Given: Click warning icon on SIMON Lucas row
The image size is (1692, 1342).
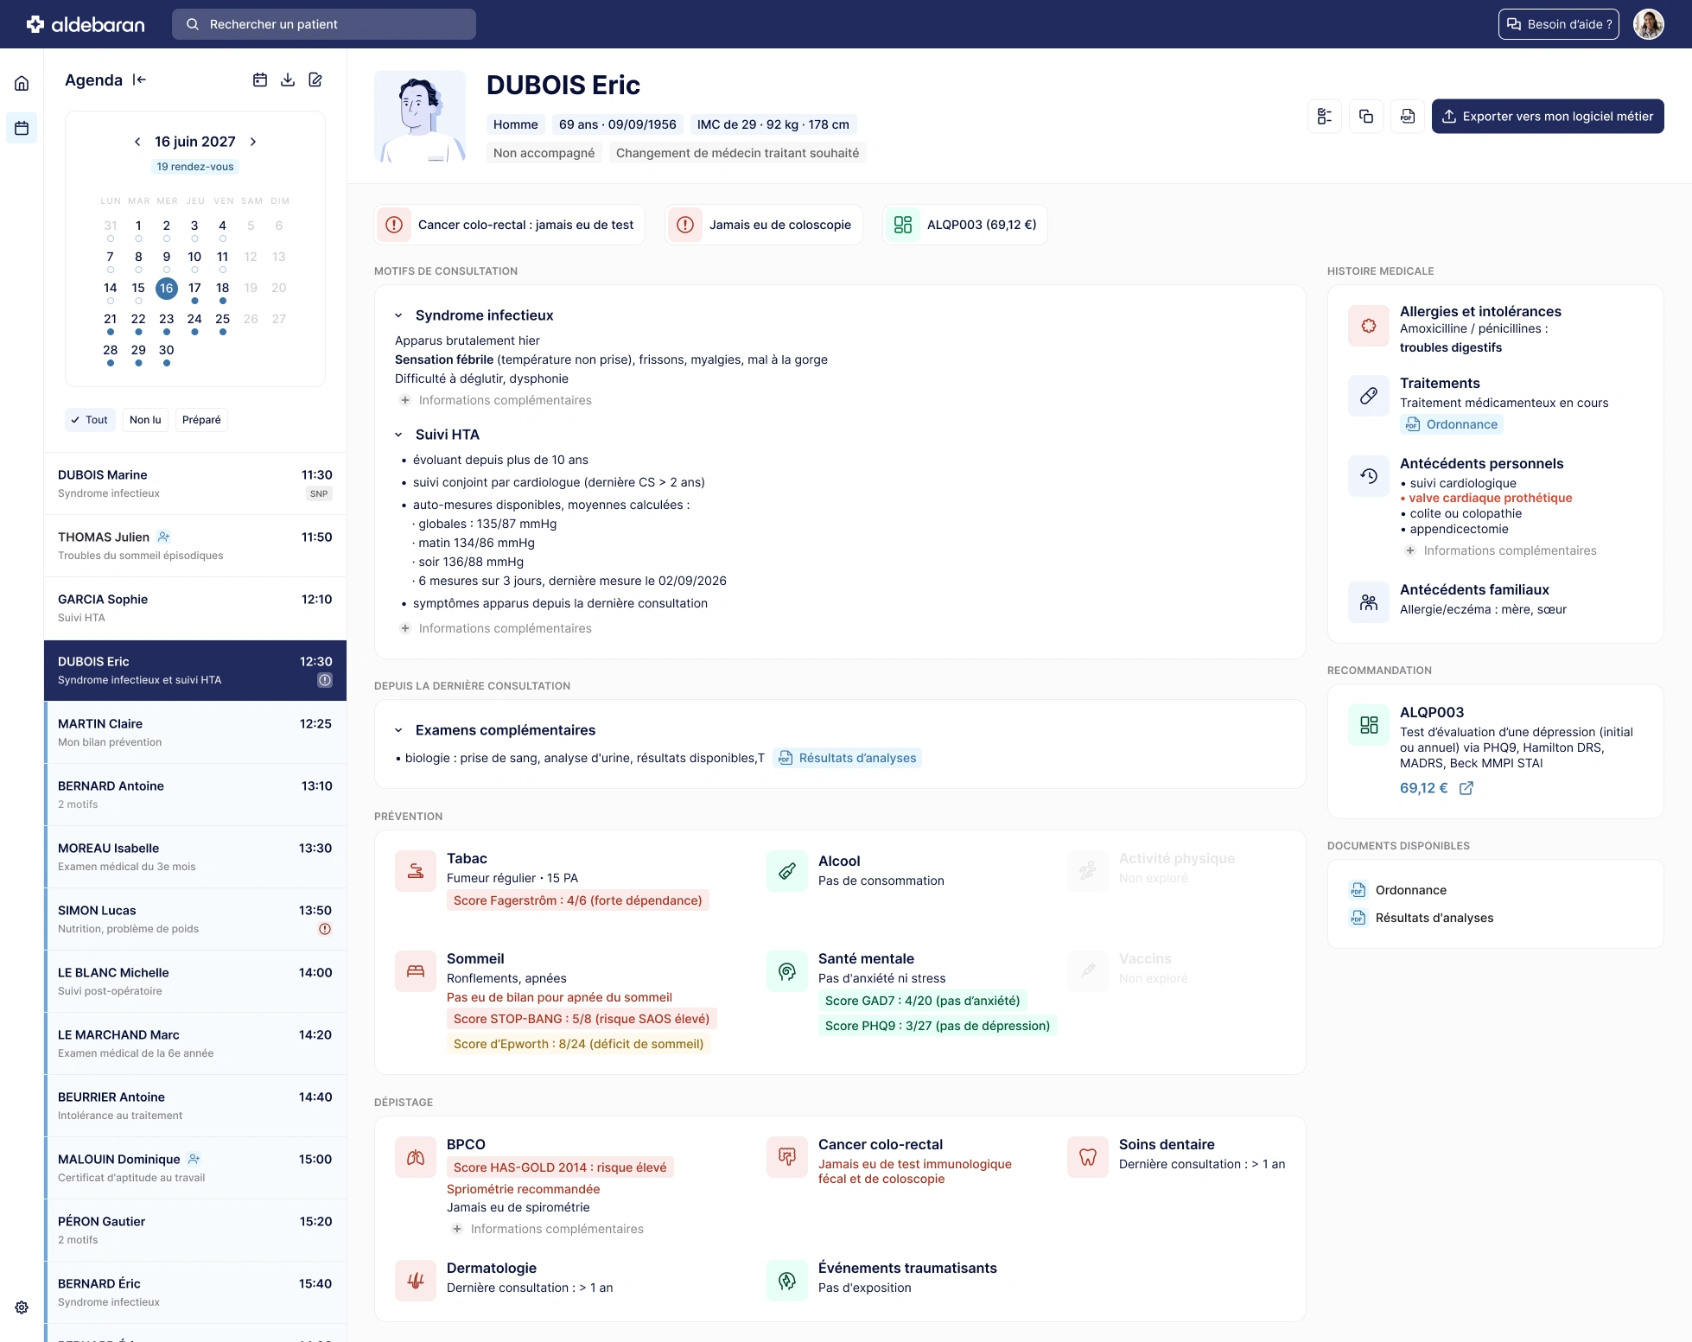Looking at the screenshot, I should coord(325,929).
